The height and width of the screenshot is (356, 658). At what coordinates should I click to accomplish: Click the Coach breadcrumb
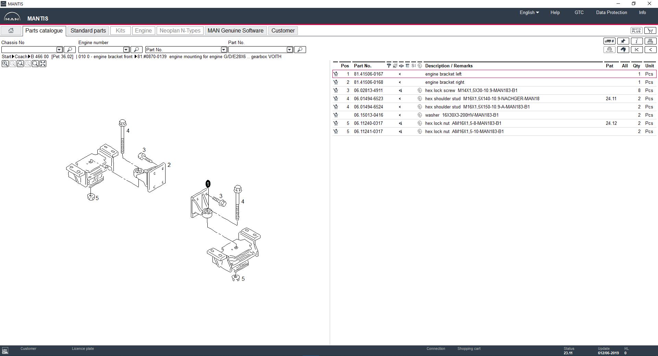click(x=21, y=56)
